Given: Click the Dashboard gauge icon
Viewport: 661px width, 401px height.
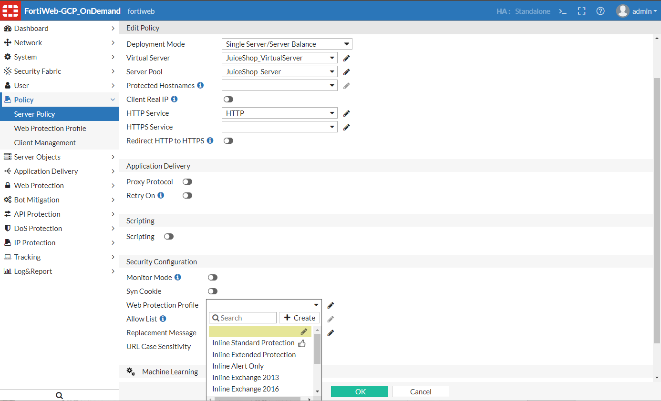Looking at the screenshot, I should 8,29.
